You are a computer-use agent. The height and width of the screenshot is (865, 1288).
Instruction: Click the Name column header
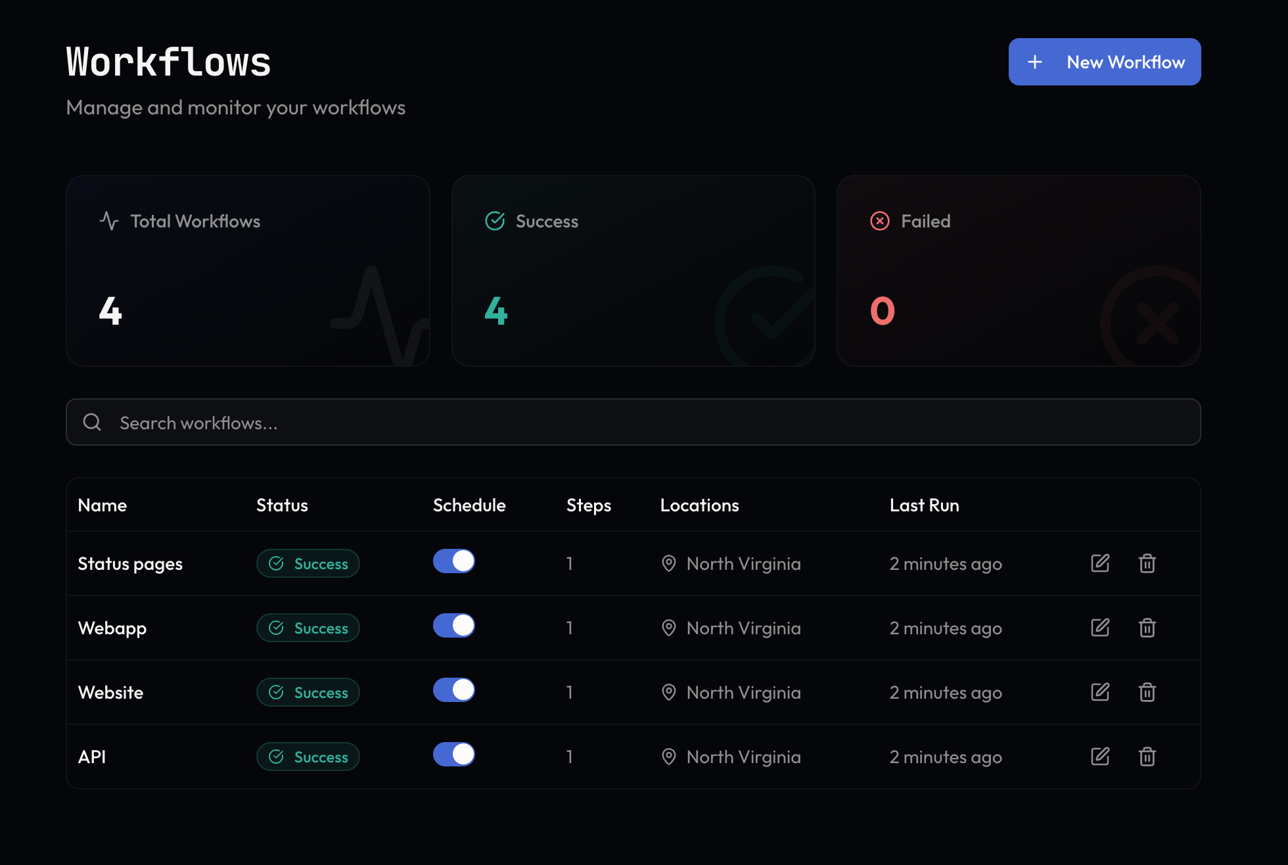click(103, 505)
